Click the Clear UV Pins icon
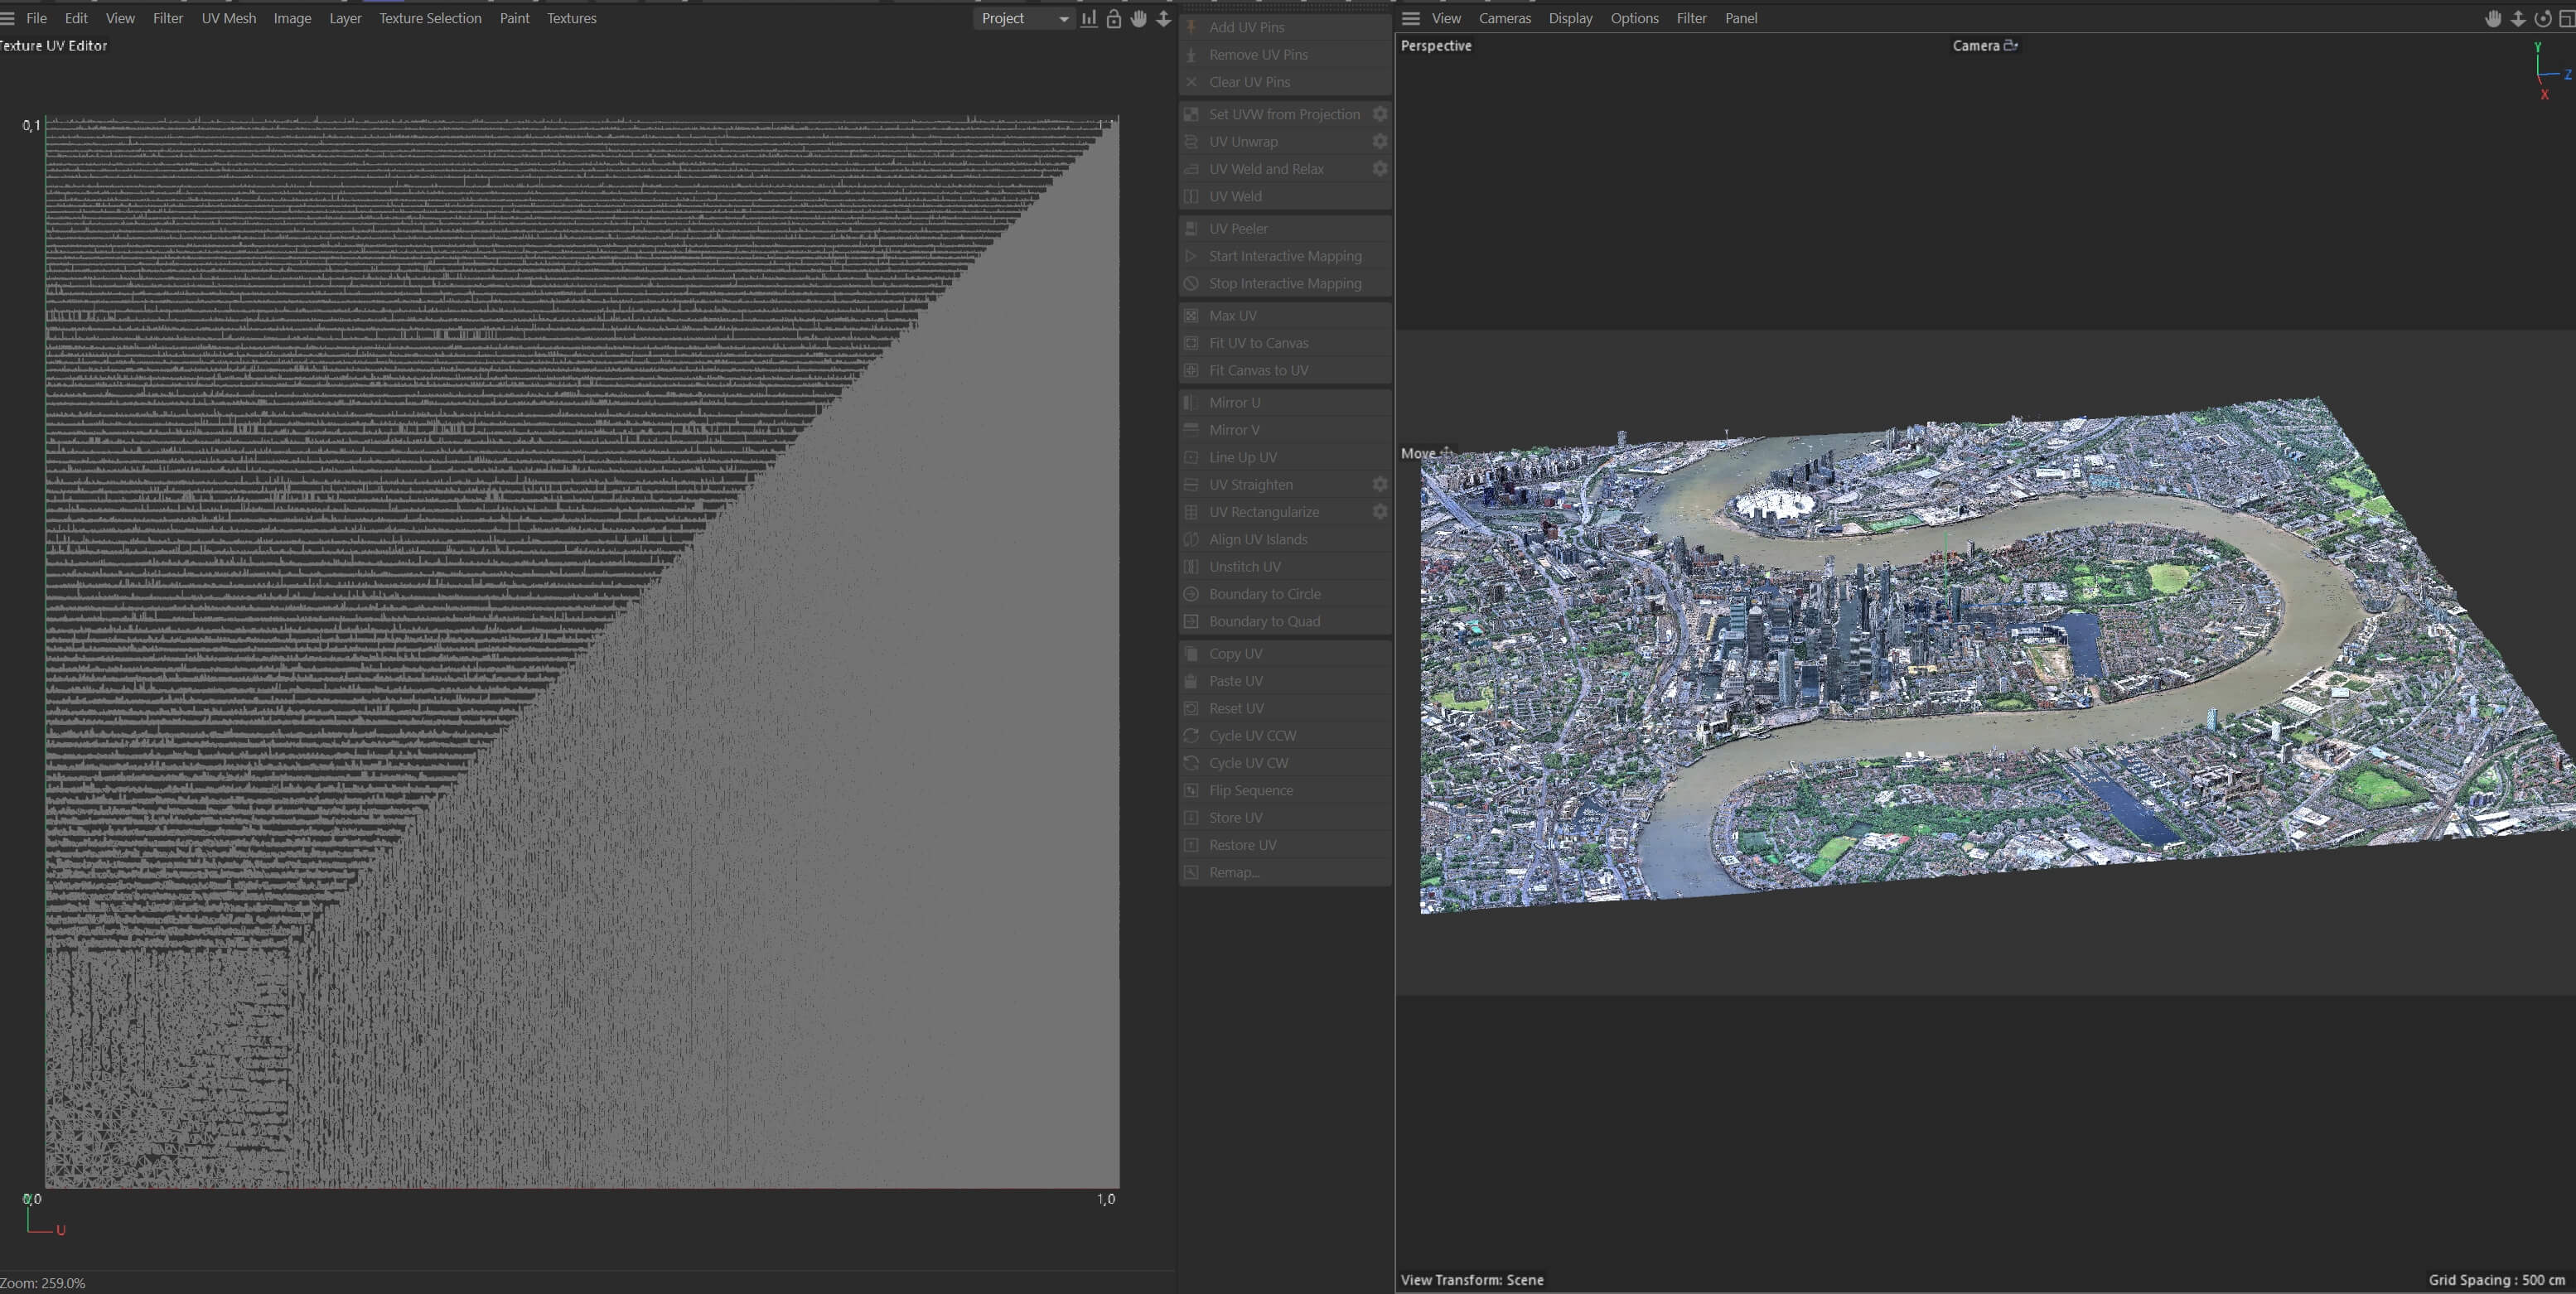2576x1294 pixels. click(1191, 82)
